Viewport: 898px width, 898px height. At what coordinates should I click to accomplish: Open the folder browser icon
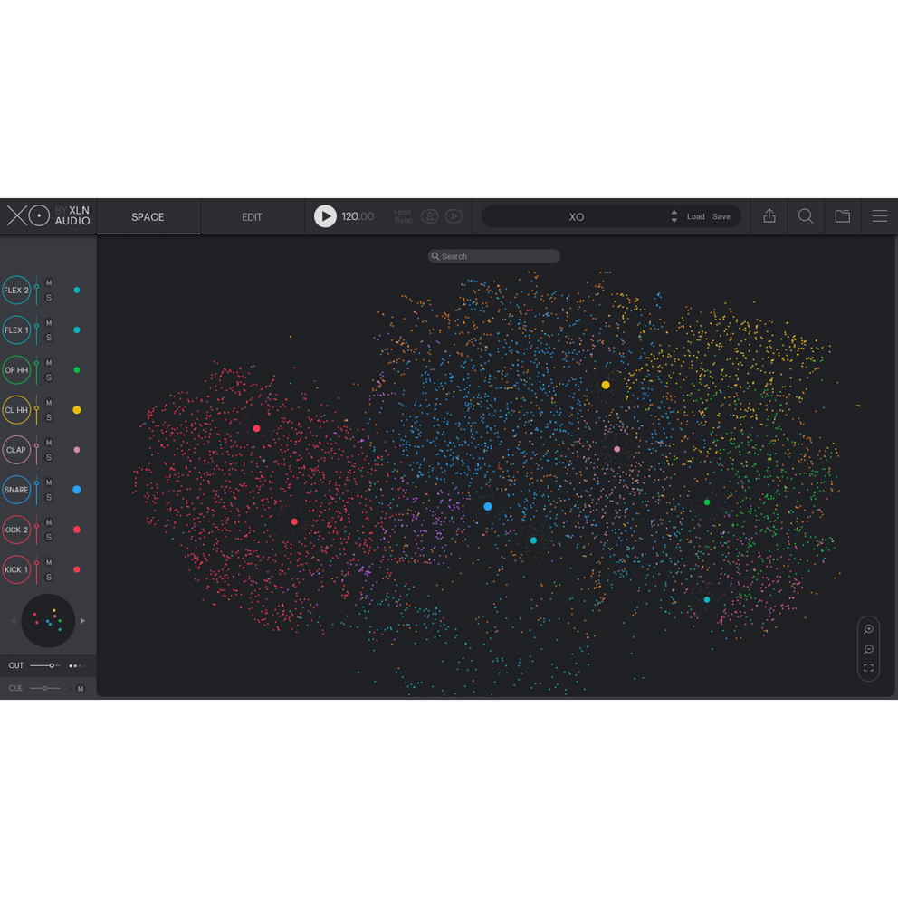point(842,215)
